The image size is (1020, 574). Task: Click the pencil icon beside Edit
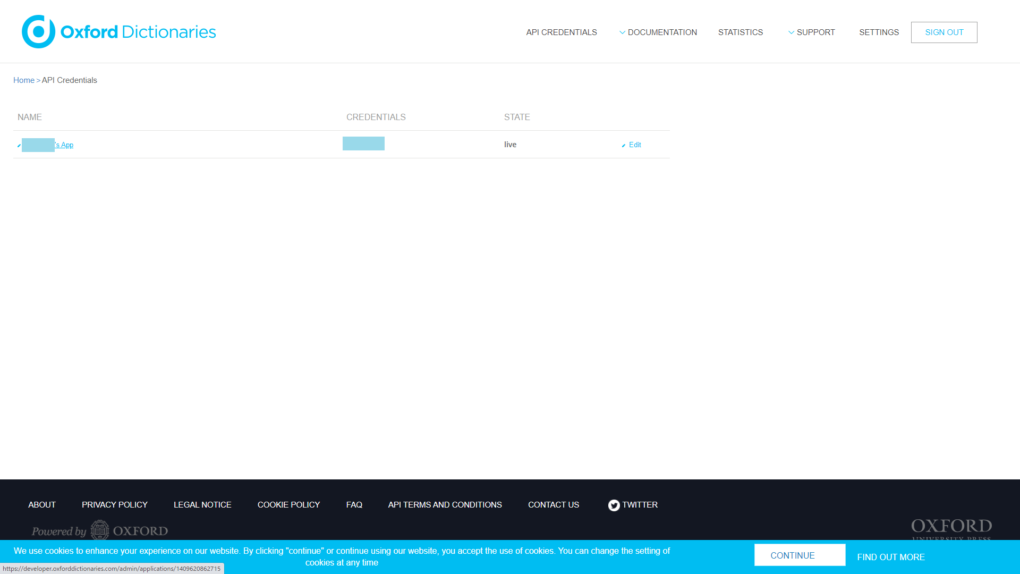624,146
